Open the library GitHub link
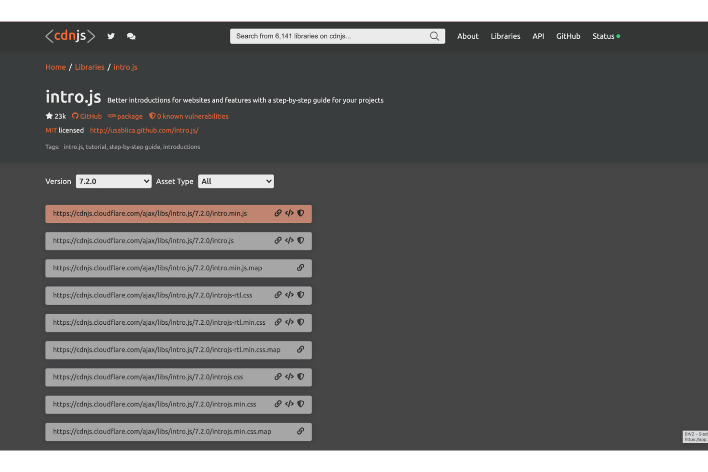The width and height of the screenshot is (708, 472). pos(87,116)
